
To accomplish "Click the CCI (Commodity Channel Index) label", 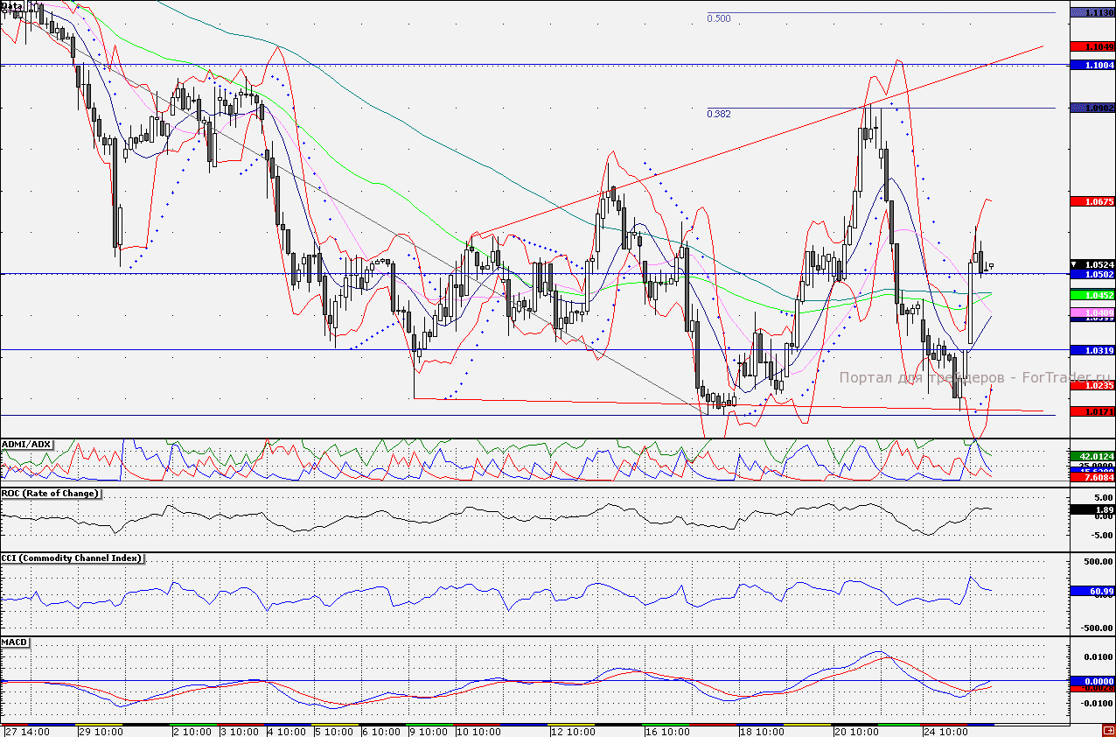I will [72, 558].
